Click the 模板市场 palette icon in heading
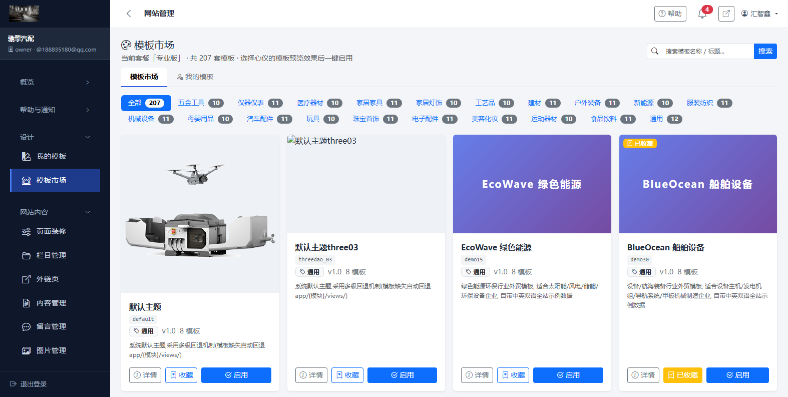This screenshot has height=397, width=788. pyautogui.click(x=126, y=45)
